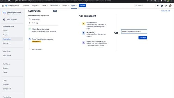Click Add component in rule chain

tap(37, 49)
